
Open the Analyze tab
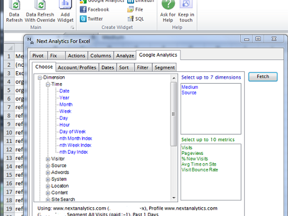tap(125, 55)
